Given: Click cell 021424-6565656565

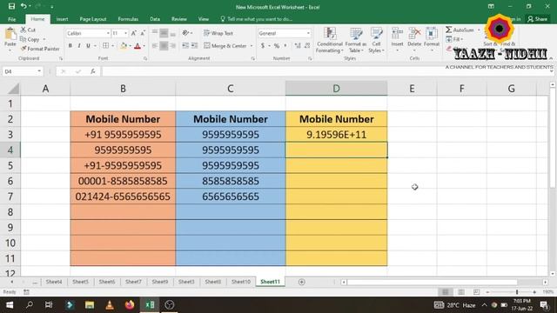Looking at the screenshot, I should [x=123, y=196].
